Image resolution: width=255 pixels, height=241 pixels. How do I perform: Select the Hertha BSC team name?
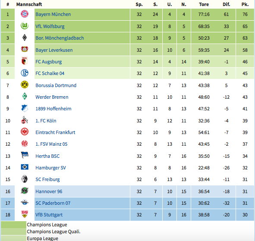pos(47,156)
